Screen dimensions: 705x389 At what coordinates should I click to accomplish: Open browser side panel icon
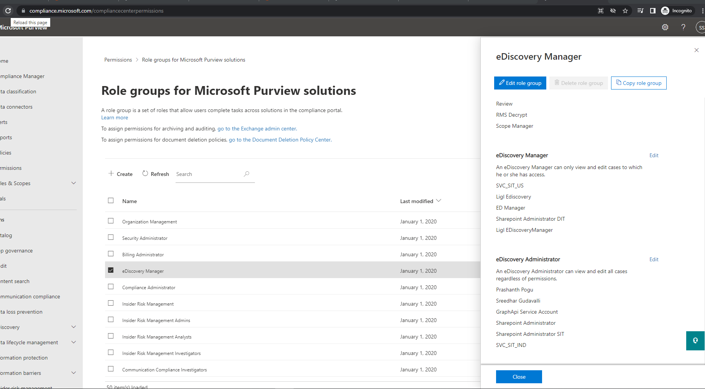click(x=652, y=11)
